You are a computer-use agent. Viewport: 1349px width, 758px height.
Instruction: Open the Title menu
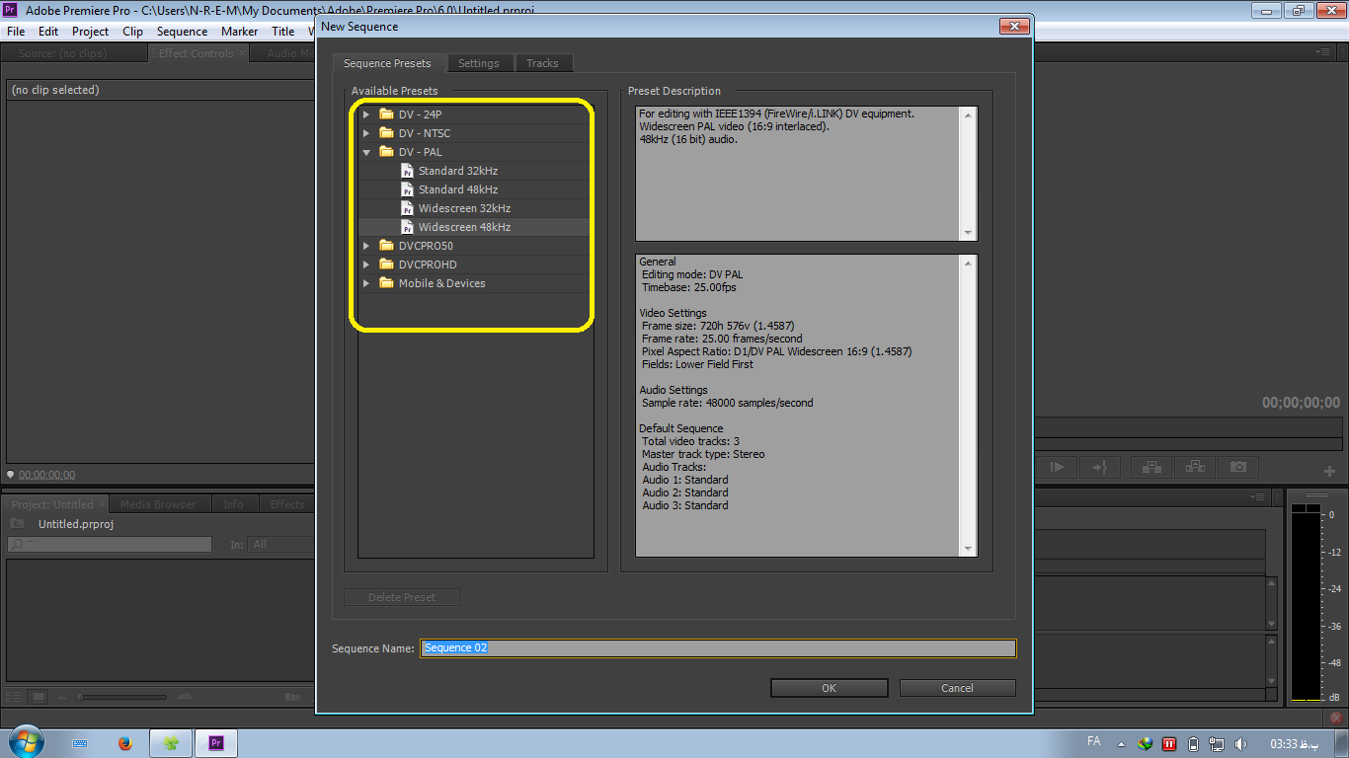(282, 32)
